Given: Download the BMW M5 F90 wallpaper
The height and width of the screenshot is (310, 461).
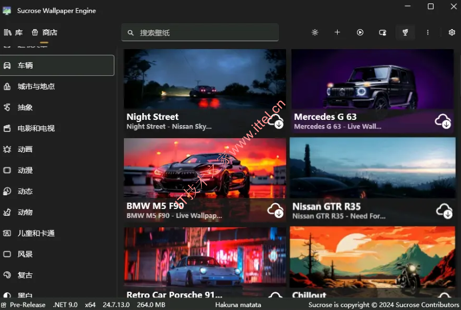Looking at the screenshot, I should (275, 210).
